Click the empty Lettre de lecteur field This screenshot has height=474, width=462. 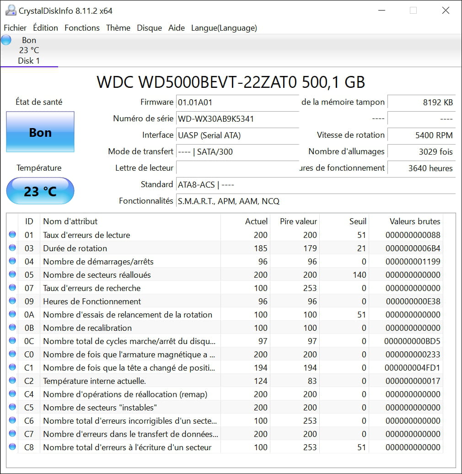coord(237,168)
